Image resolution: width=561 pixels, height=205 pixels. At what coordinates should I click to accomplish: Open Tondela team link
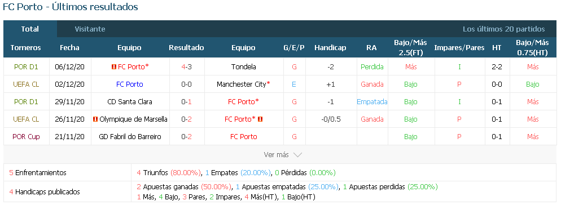coord(244,67)
